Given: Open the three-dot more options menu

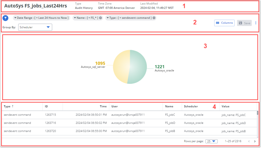Looking at the screenshot, I should point(256,23).
